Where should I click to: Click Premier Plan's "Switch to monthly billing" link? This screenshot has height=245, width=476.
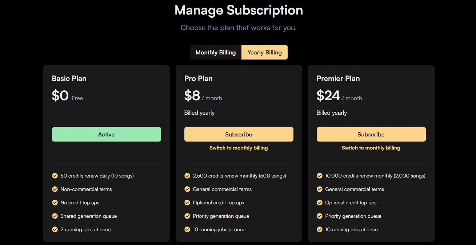371,148
